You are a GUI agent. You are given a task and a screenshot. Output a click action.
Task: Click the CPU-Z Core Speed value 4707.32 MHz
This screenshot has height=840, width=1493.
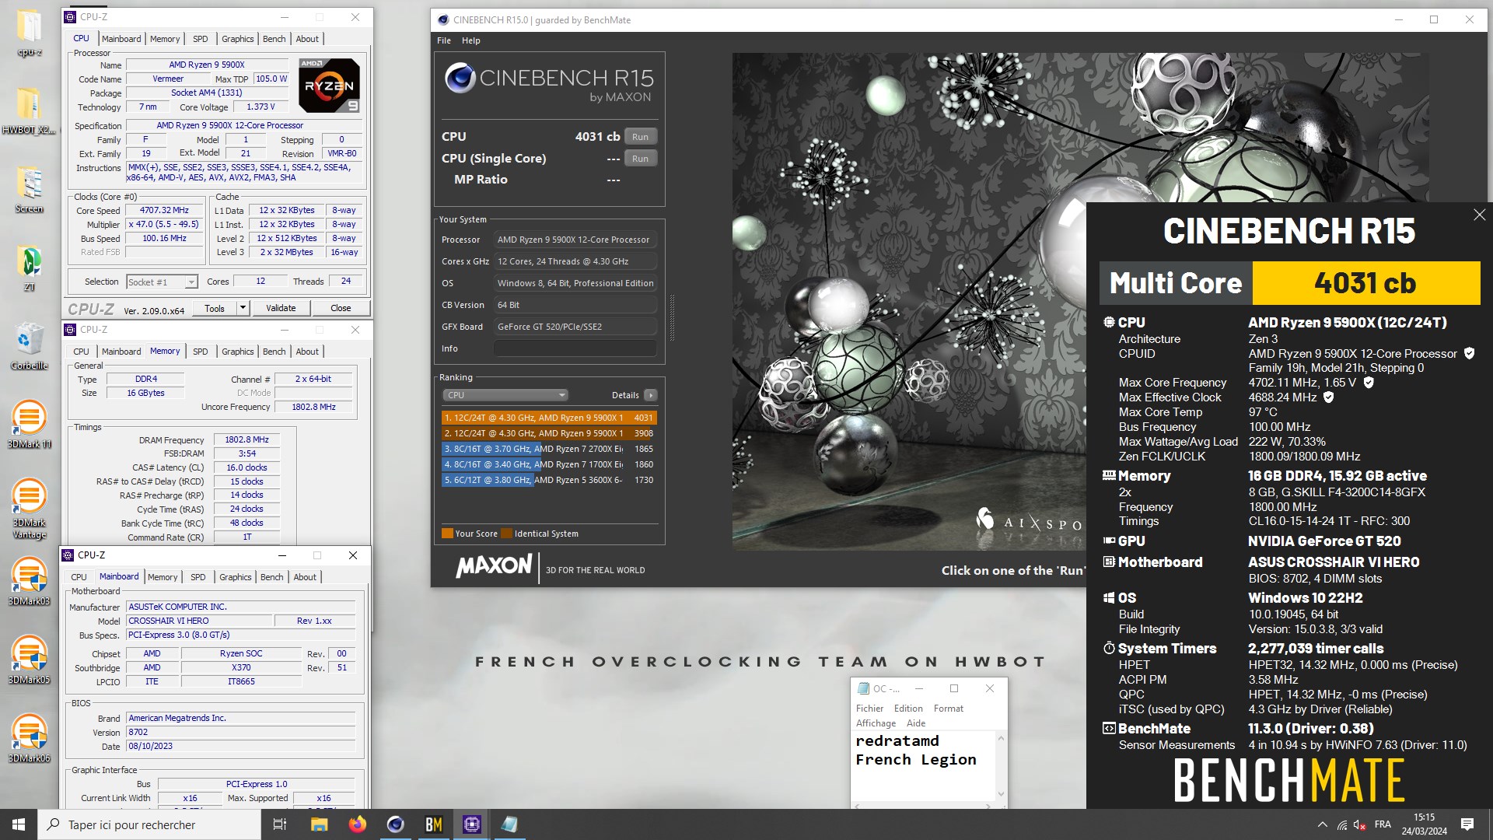tap(164, 210)
